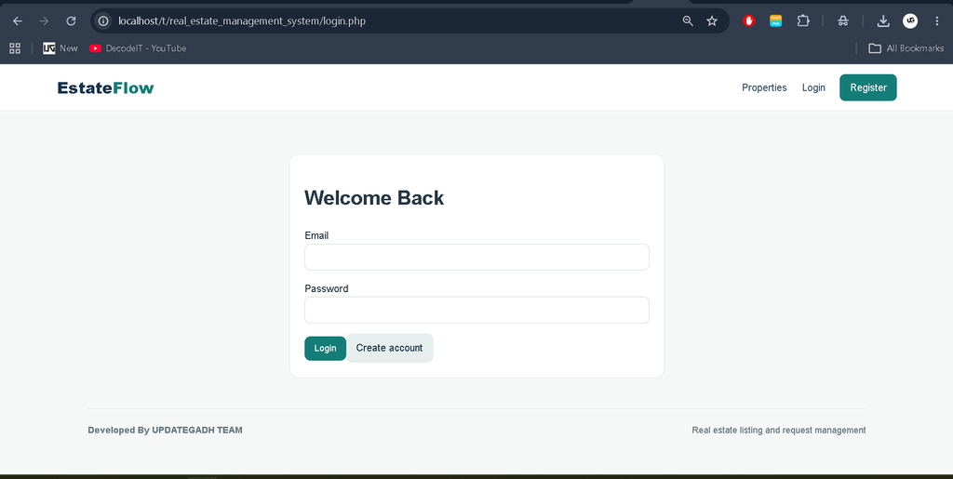This screenshot has width=953, height=479.
Task: Bookmark this page with the star icon
Action: coord(712,21)
